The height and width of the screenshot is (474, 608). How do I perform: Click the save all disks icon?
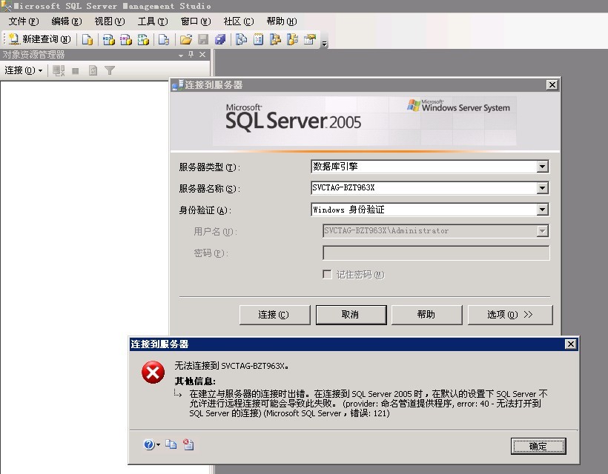click(221, 39)
